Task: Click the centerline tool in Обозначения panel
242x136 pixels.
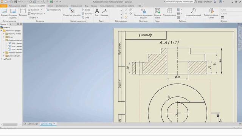Action: [x=126, y=10]
